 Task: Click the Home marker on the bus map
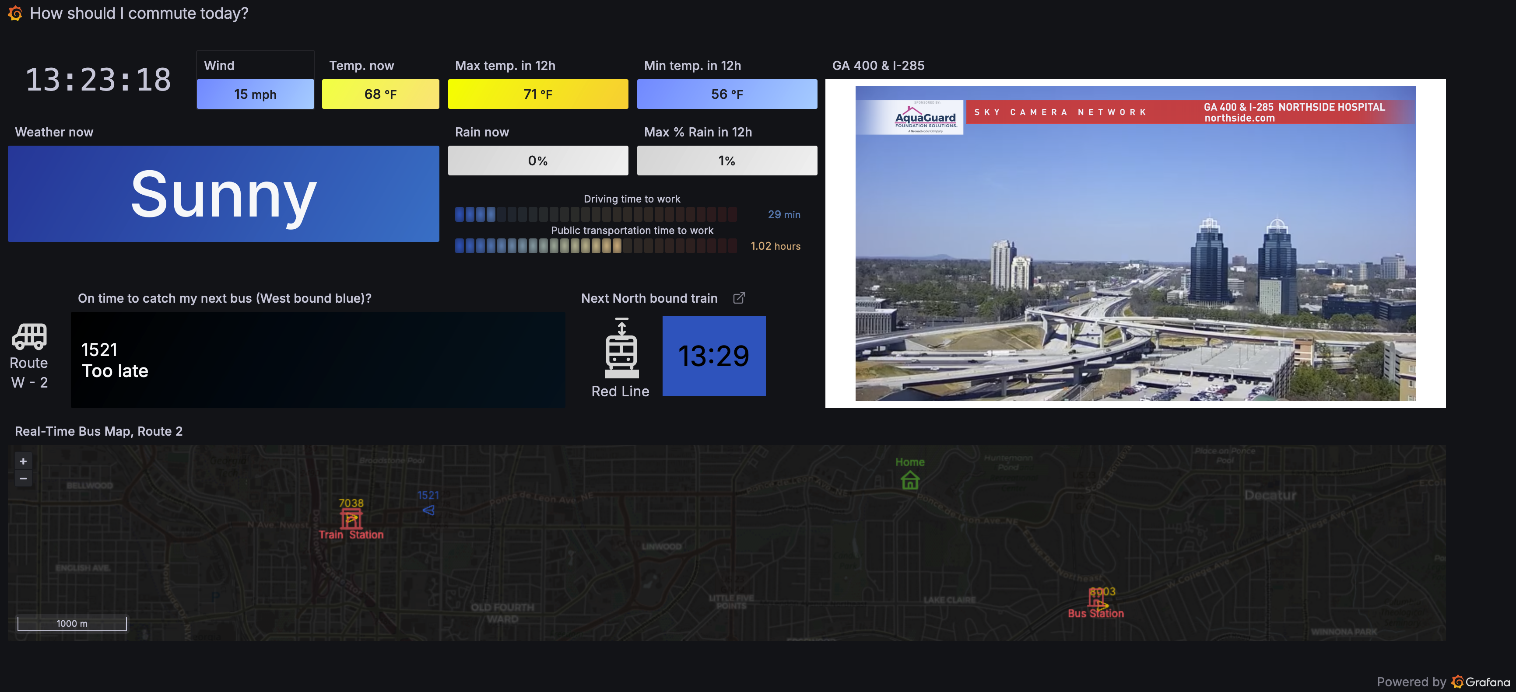pos(909,479)
